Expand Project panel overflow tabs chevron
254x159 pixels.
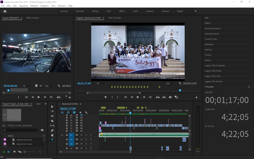[46, 104]
